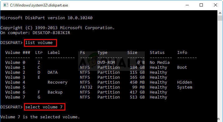The height and width of the screenshot is (122, 223).
Task: Click 'Microsoft DiskPart version 10.0.10240' line
Action: [46, 18]
